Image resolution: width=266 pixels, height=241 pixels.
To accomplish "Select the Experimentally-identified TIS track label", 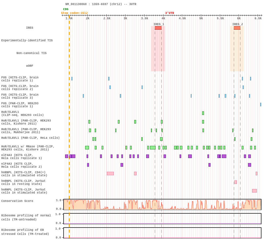I will [27, 40].
